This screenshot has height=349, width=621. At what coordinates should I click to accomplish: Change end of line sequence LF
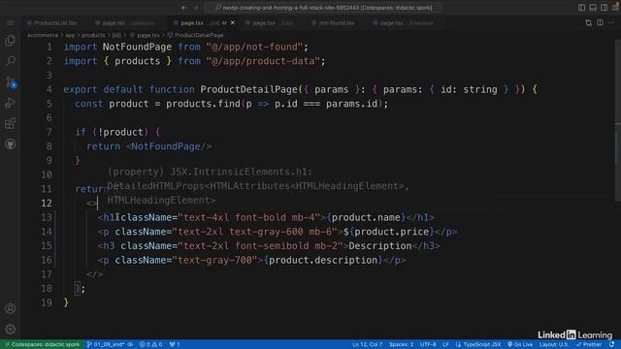pyautogui.click(x=445, y=345)
